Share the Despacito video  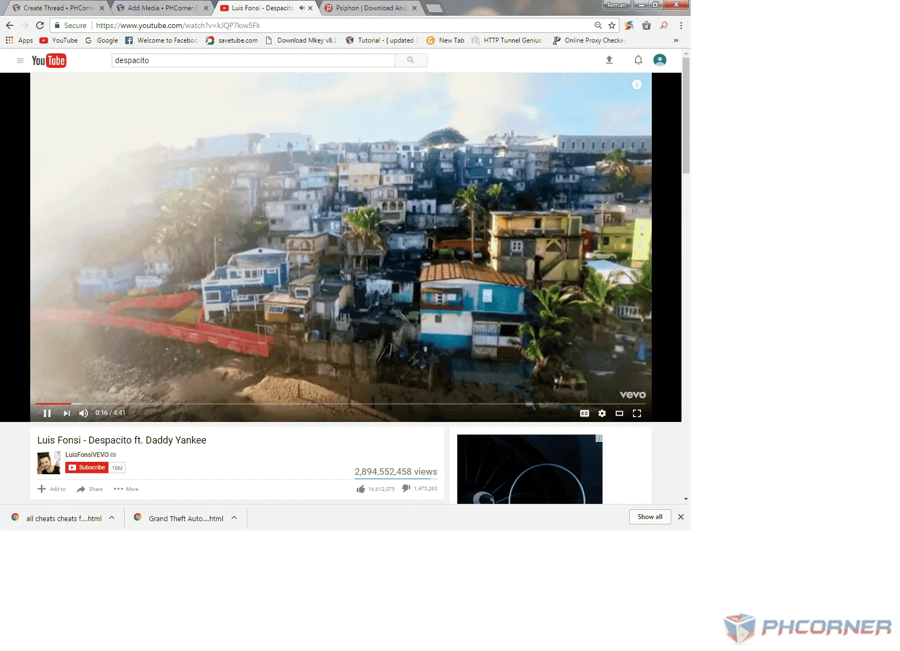pyautogui.click(x=90, y=489)
